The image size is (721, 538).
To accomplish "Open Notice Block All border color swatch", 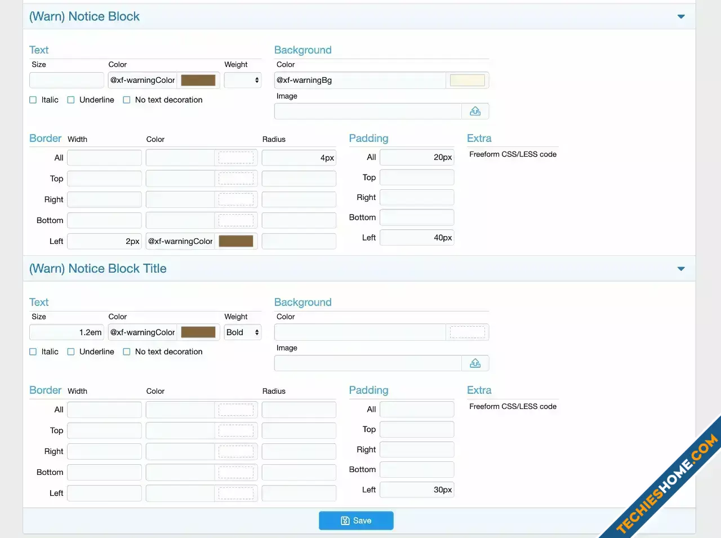I will pos(236,158).
